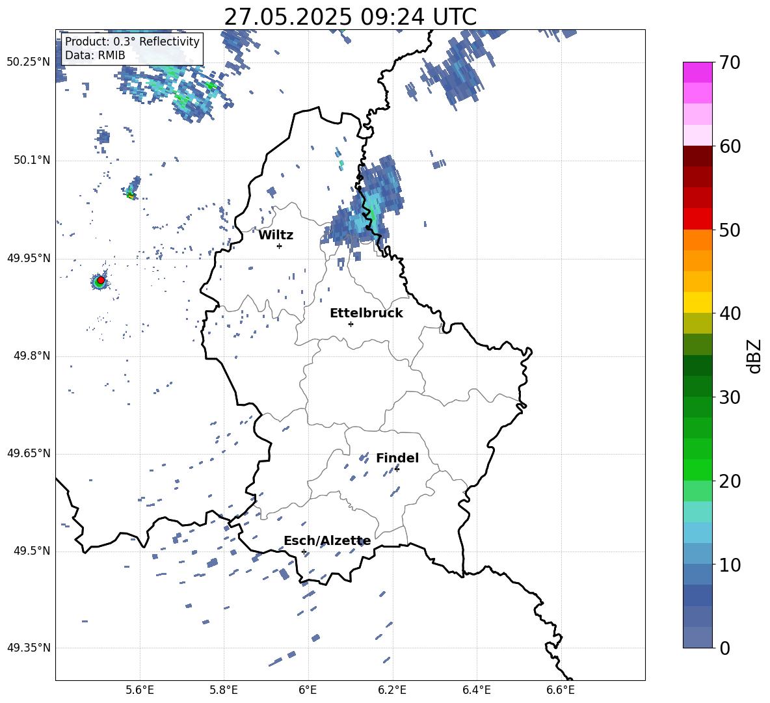This screenshot has width=770, height=703.
Task: Click the 50 tick on colorbar
Action: [730, 230]
